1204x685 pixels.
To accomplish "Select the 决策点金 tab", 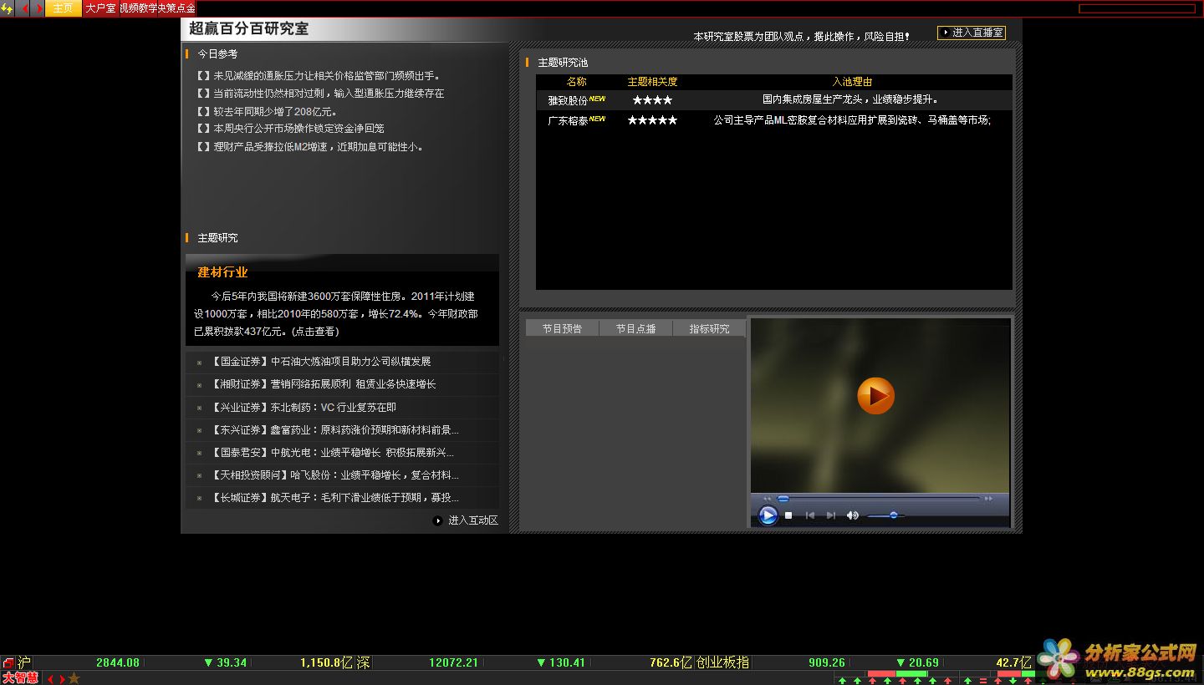I will 177,8.
